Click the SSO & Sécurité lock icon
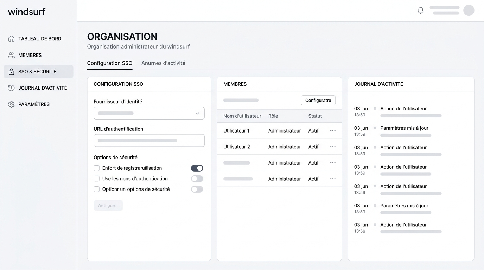 pos(11,72)
